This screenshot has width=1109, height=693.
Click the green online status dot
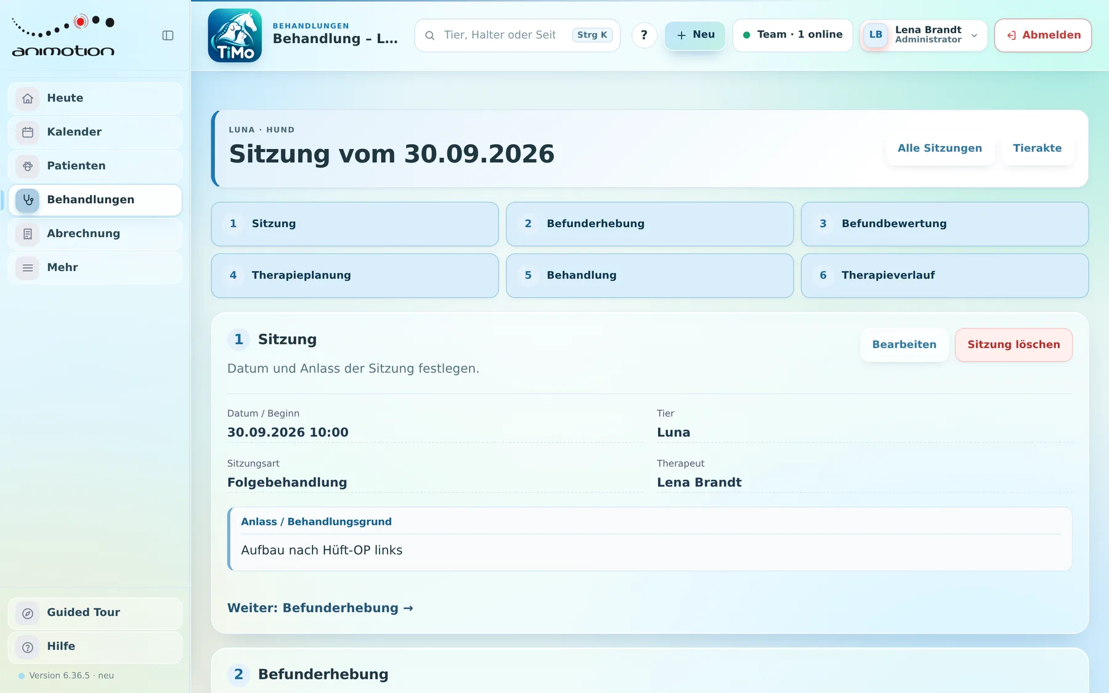pos(747,35)
